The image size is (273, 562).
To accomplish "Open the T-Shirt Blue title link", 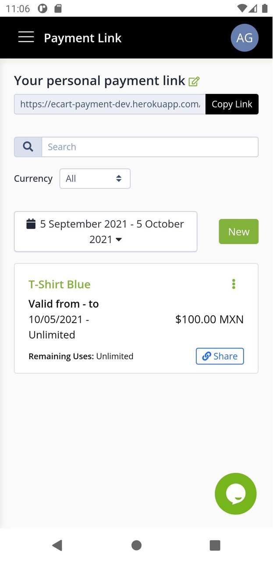I will (60, 284).
